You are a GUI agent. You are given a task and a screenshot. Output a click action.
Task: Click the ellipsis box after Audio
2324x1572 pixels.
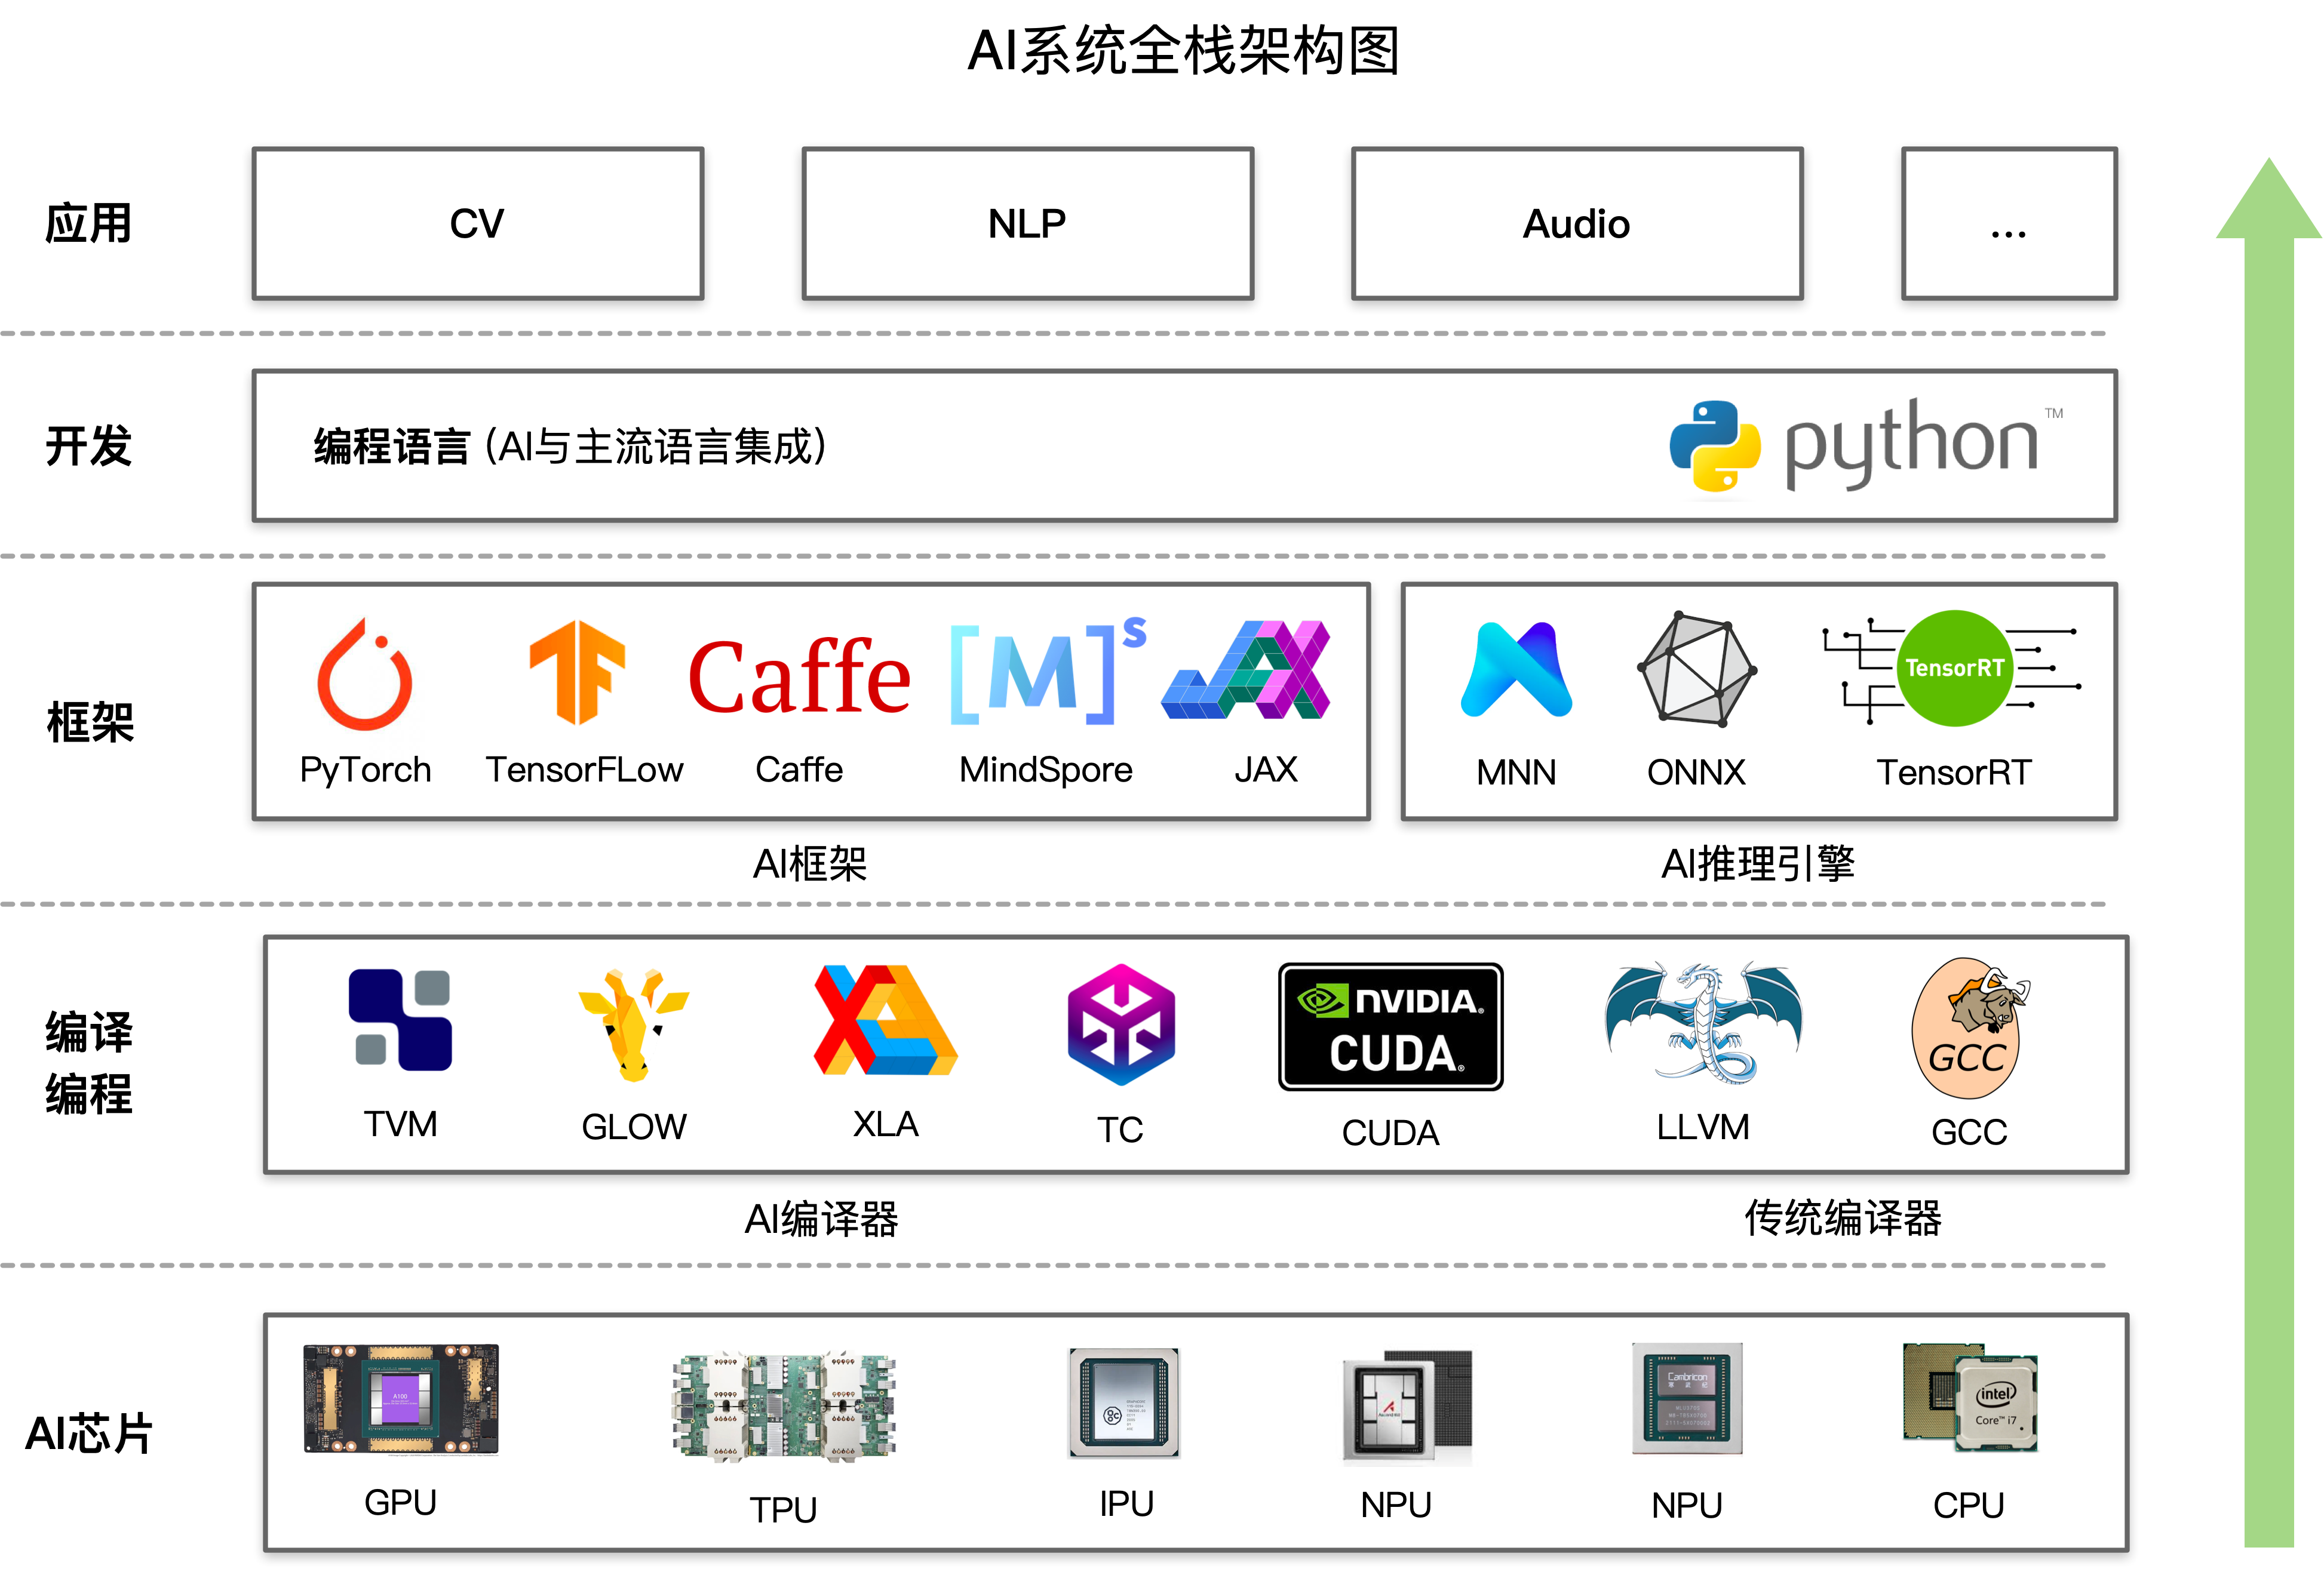2008,224
